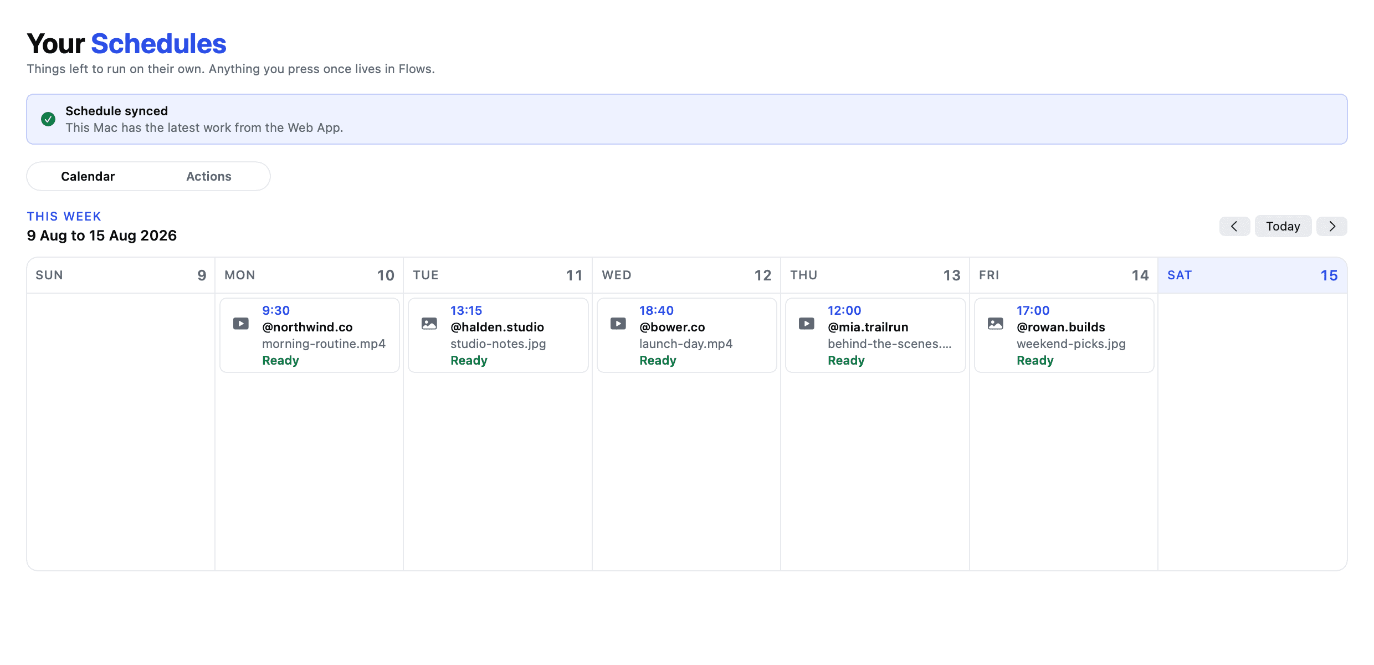Open the 12:00 scheduled post time
This screenshot has width=1374, height=665.
coord(844,310)
